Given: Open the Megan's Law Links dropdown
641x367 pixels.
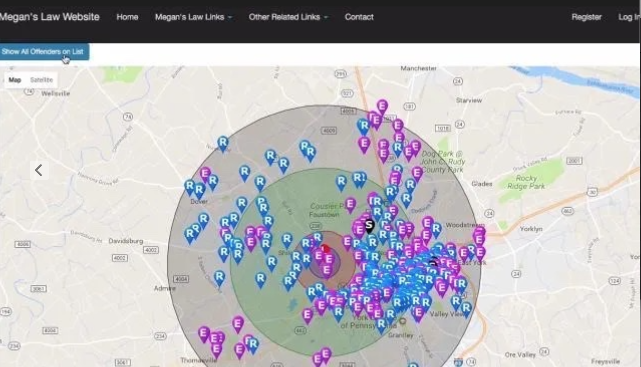Looking at the screenshot, I should [193, 17].
